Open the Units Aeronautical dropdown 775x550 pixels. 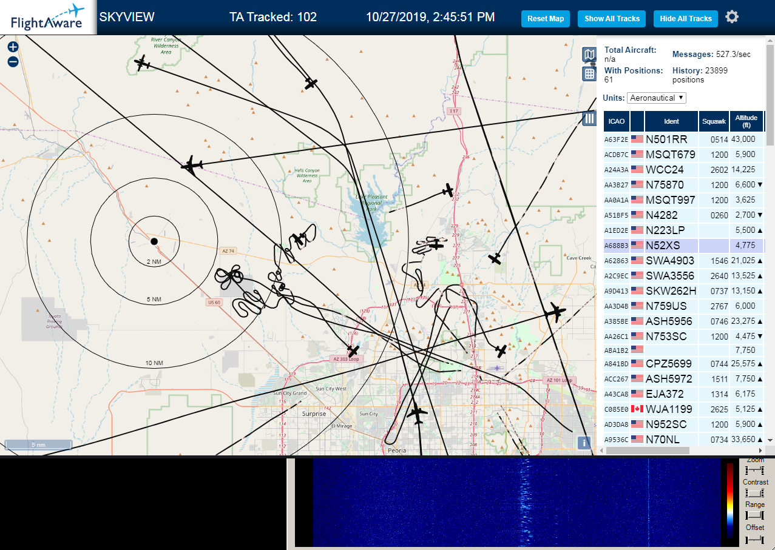click(x=657, y=98)
